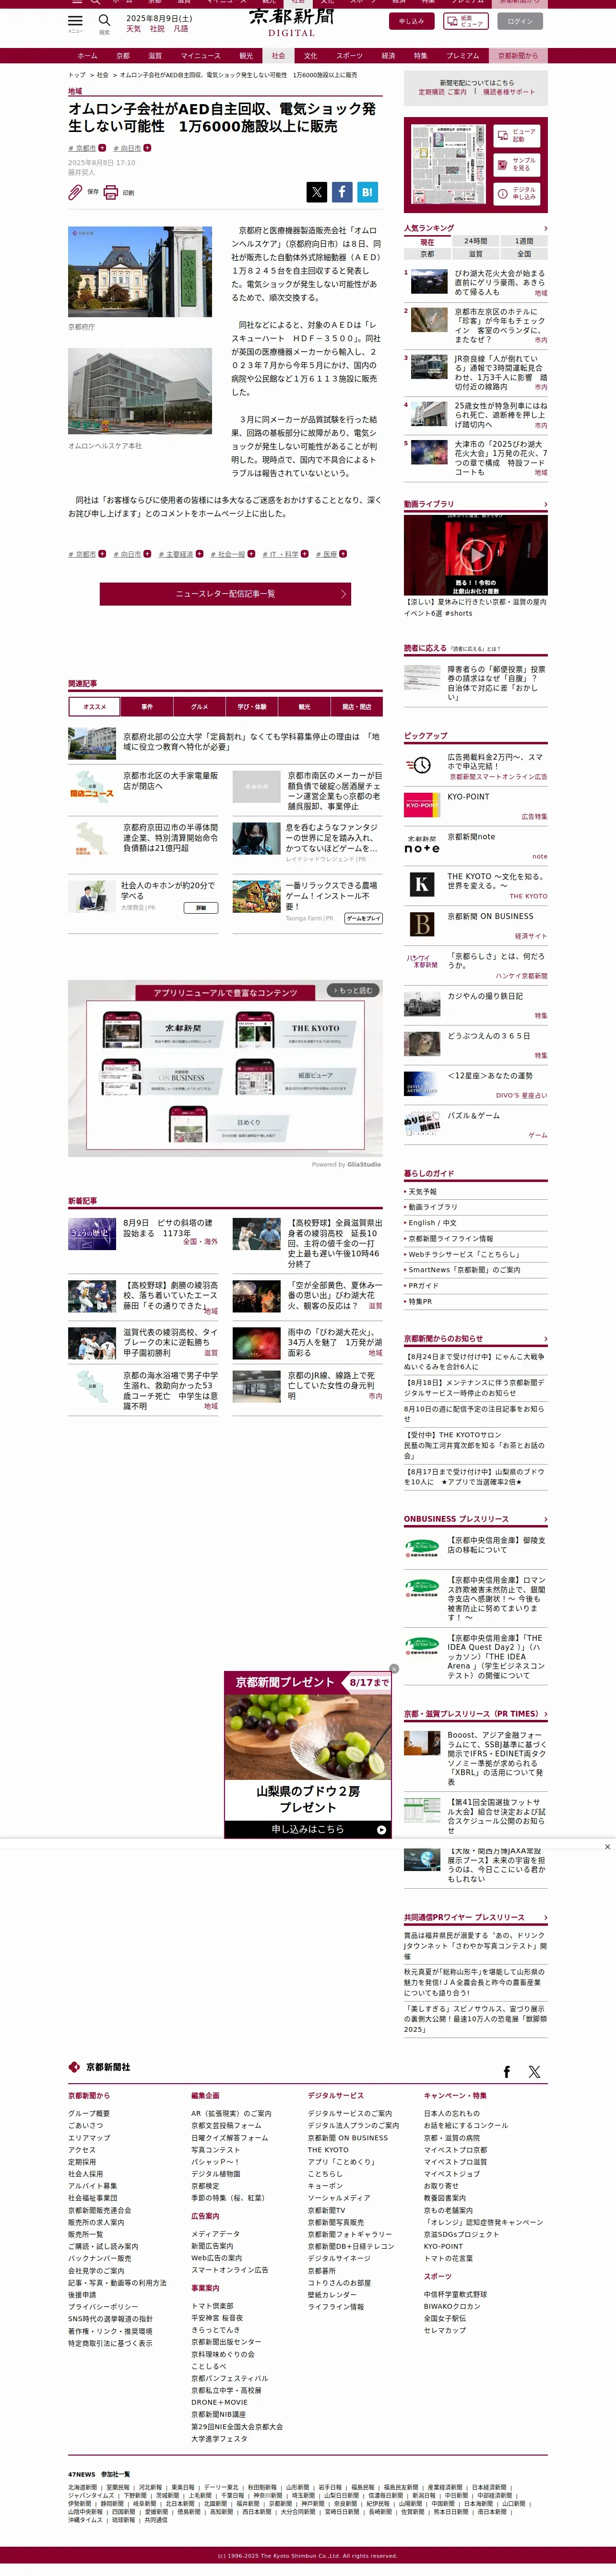The width and height of the screenshot is (616, 2576).
Task: Expand 京都新聞からのお知らせ chevron
Action: click(x=545, y=1338)
